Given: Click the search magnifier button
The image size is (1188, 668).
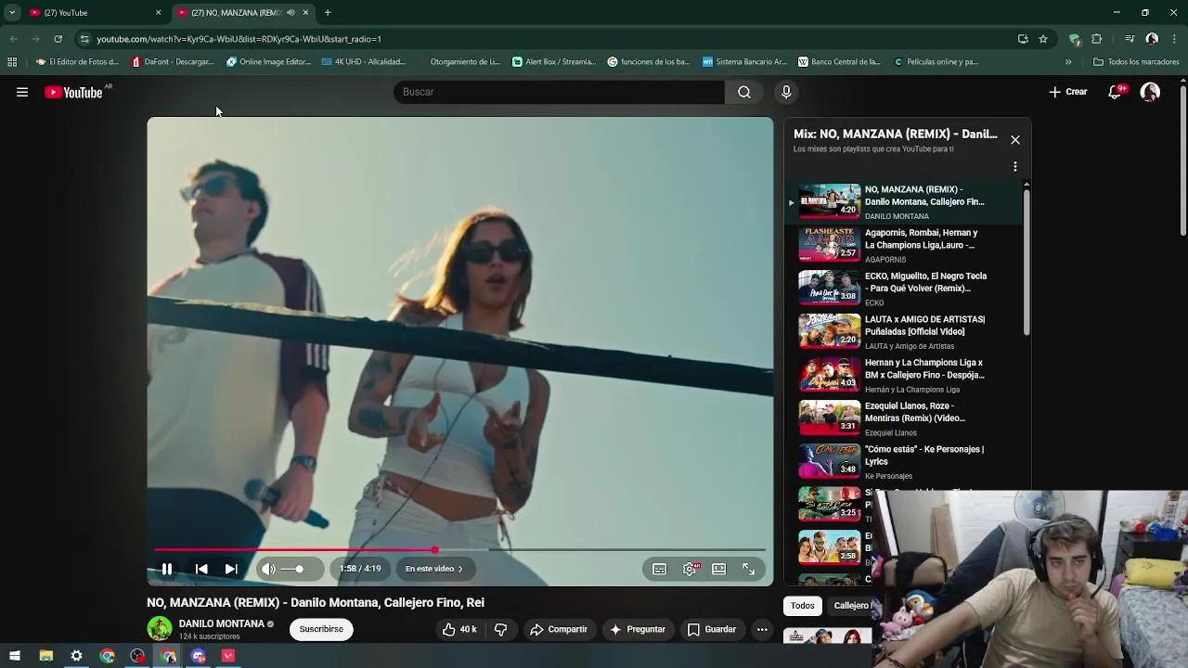Looking at the screenshot, I should [744, 92].
